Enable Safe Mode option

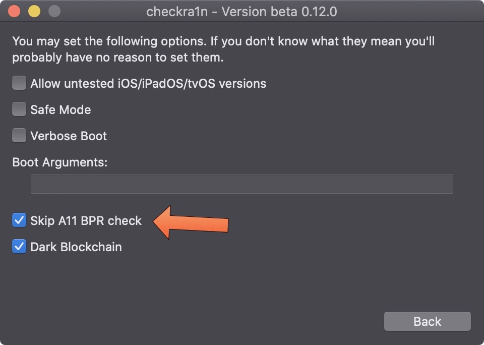(x=19, y=109)
